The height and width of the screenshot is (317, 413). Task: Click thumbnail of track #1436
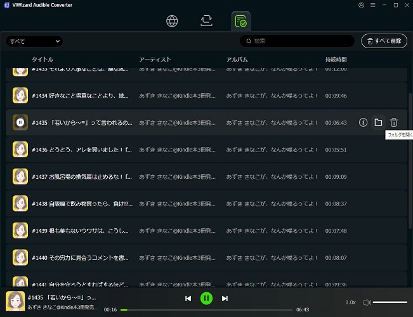click(20, 149)
